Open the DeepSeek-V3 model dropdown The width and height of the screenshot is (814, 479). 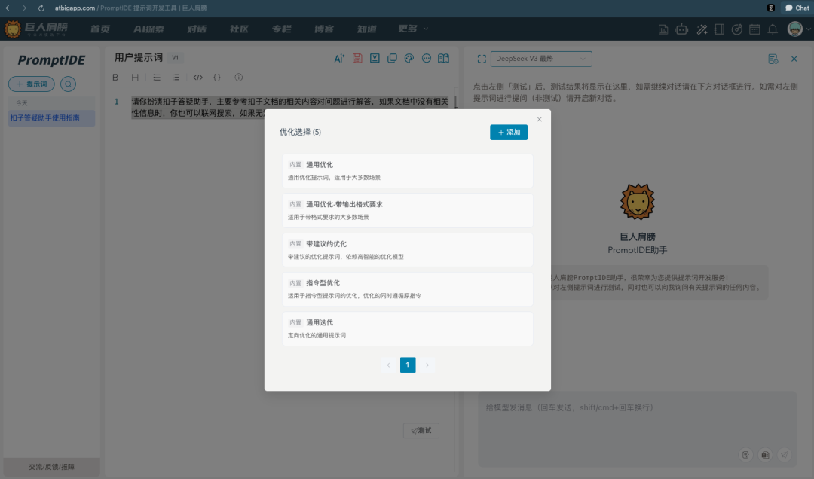pyautogui.click(x=540, y=59)
